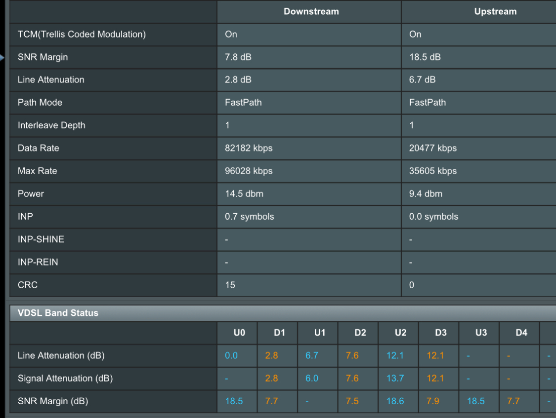Select SNR Margin (dB) band row label
556x418 pixels.
53,401
